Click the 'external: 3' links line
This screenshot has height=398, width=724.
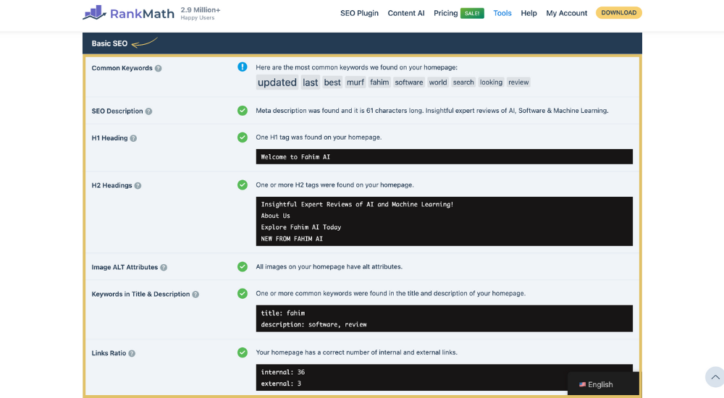coord(281,384)
